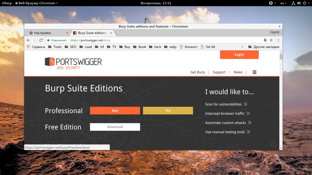Open the en keyboard layout menu

tap(283, 3)
